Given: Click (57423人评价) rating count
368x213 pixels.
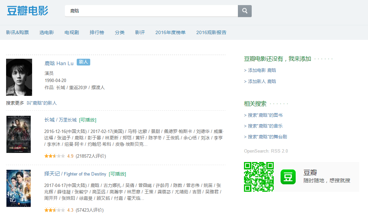Looking at the screenshot, I should (x=90, y=210).
